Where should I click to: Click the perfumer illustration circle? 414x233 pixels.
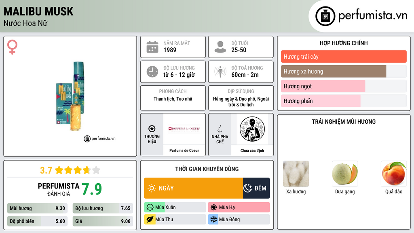pyautogui.click(x=252, y=129)
